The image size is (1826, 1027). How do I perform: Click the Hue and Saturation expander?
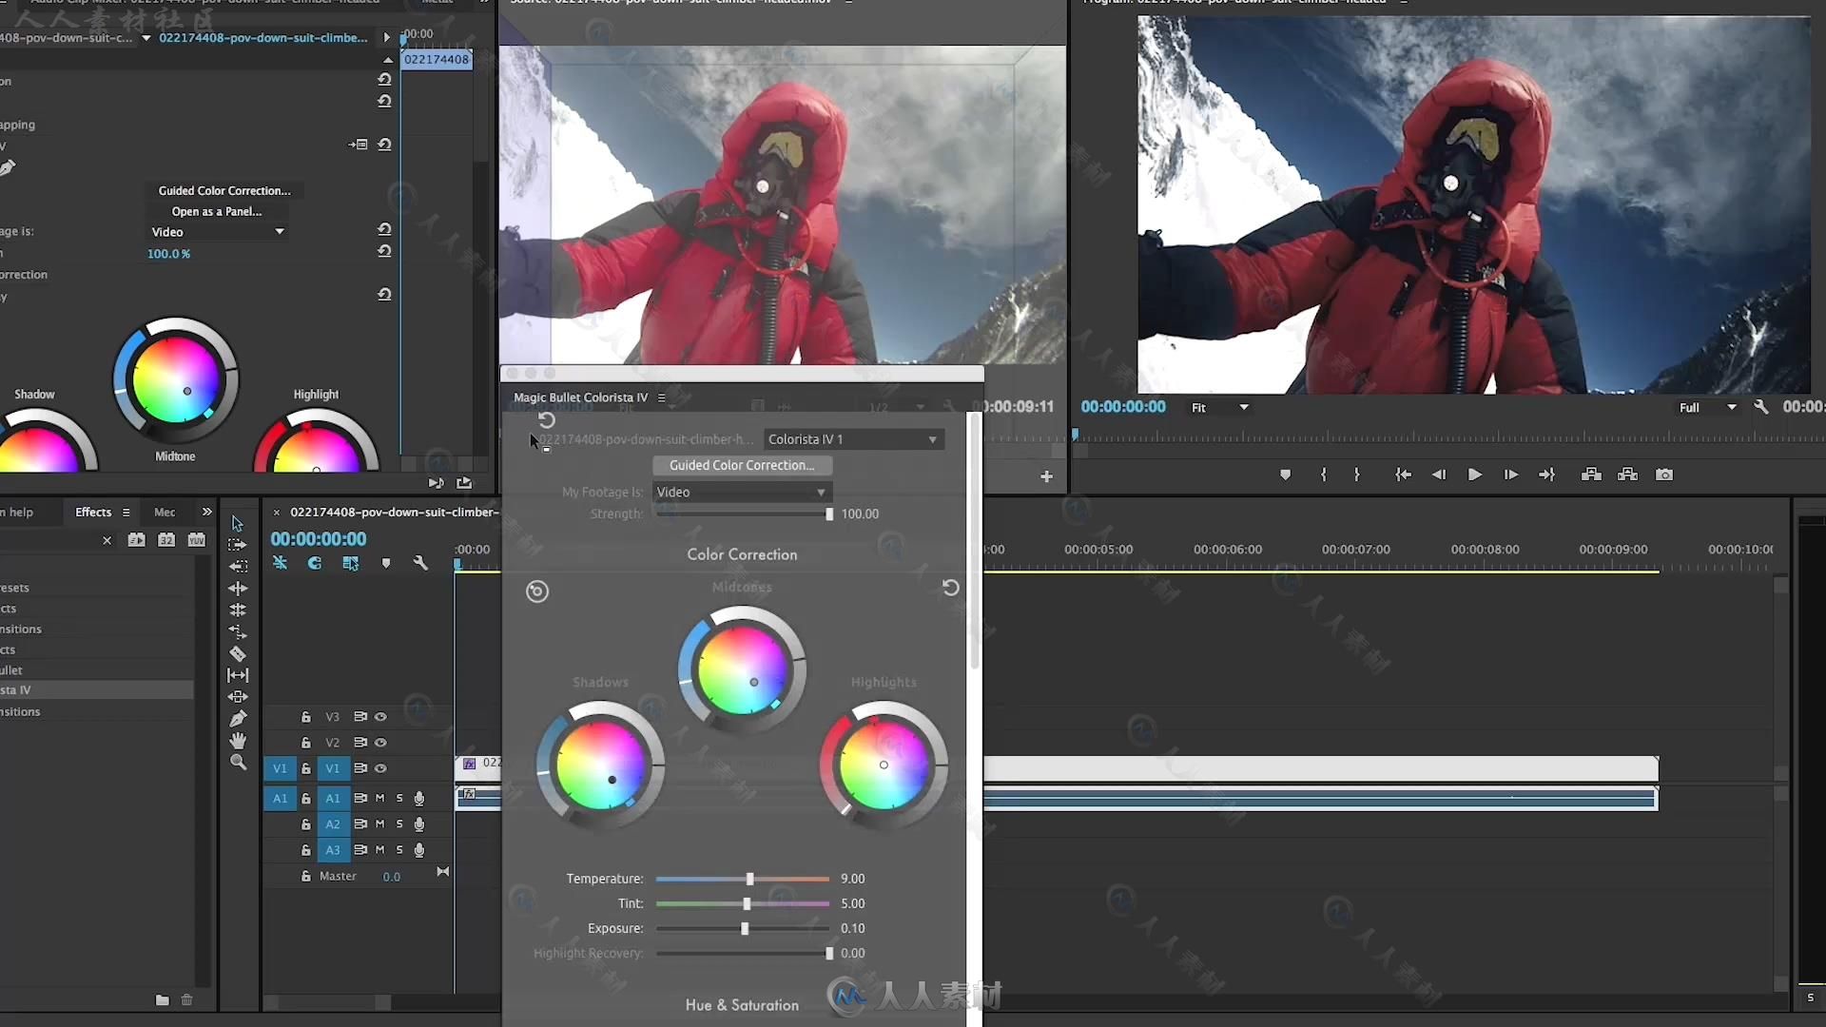click(741, 1003)
